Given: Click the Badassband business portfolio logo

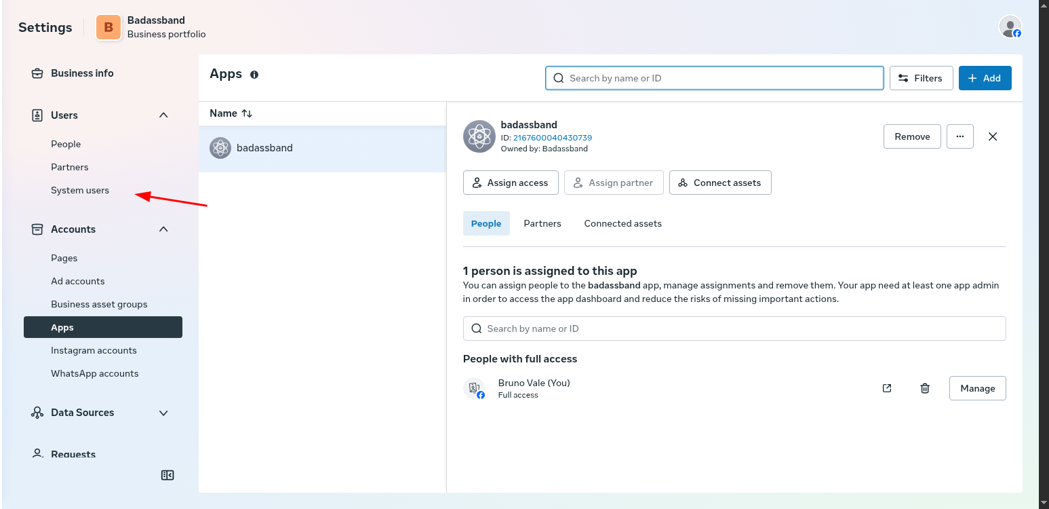Looking at the screenshot, I should (108, 27).
